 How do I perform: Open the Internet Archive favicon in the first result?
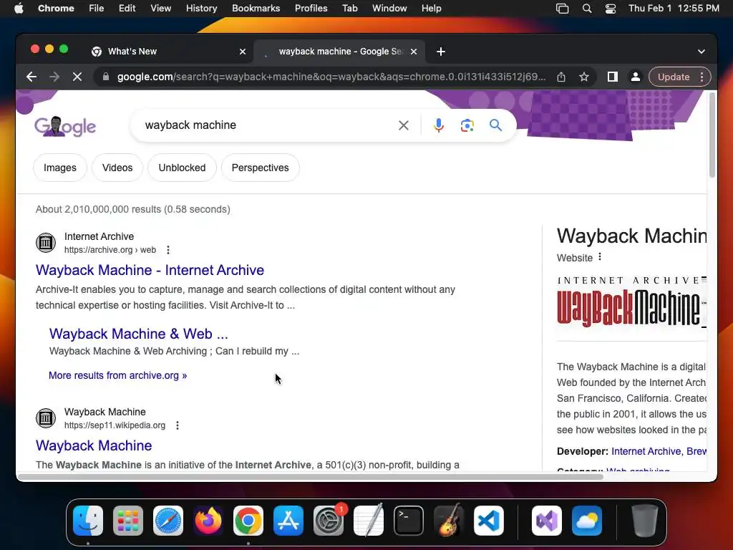pyautogui.click(x=46, y=243)
